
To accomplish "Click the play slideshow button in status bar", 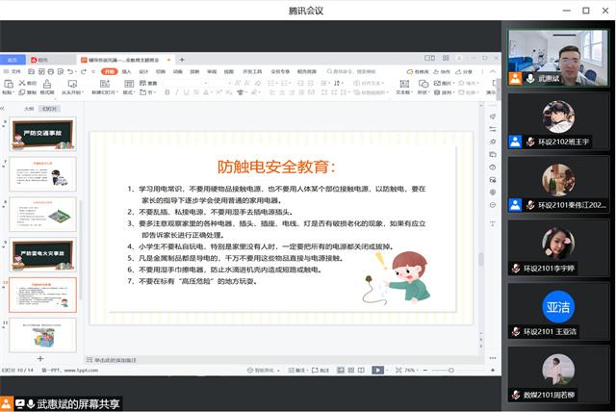I will click(x=377, y=370).
